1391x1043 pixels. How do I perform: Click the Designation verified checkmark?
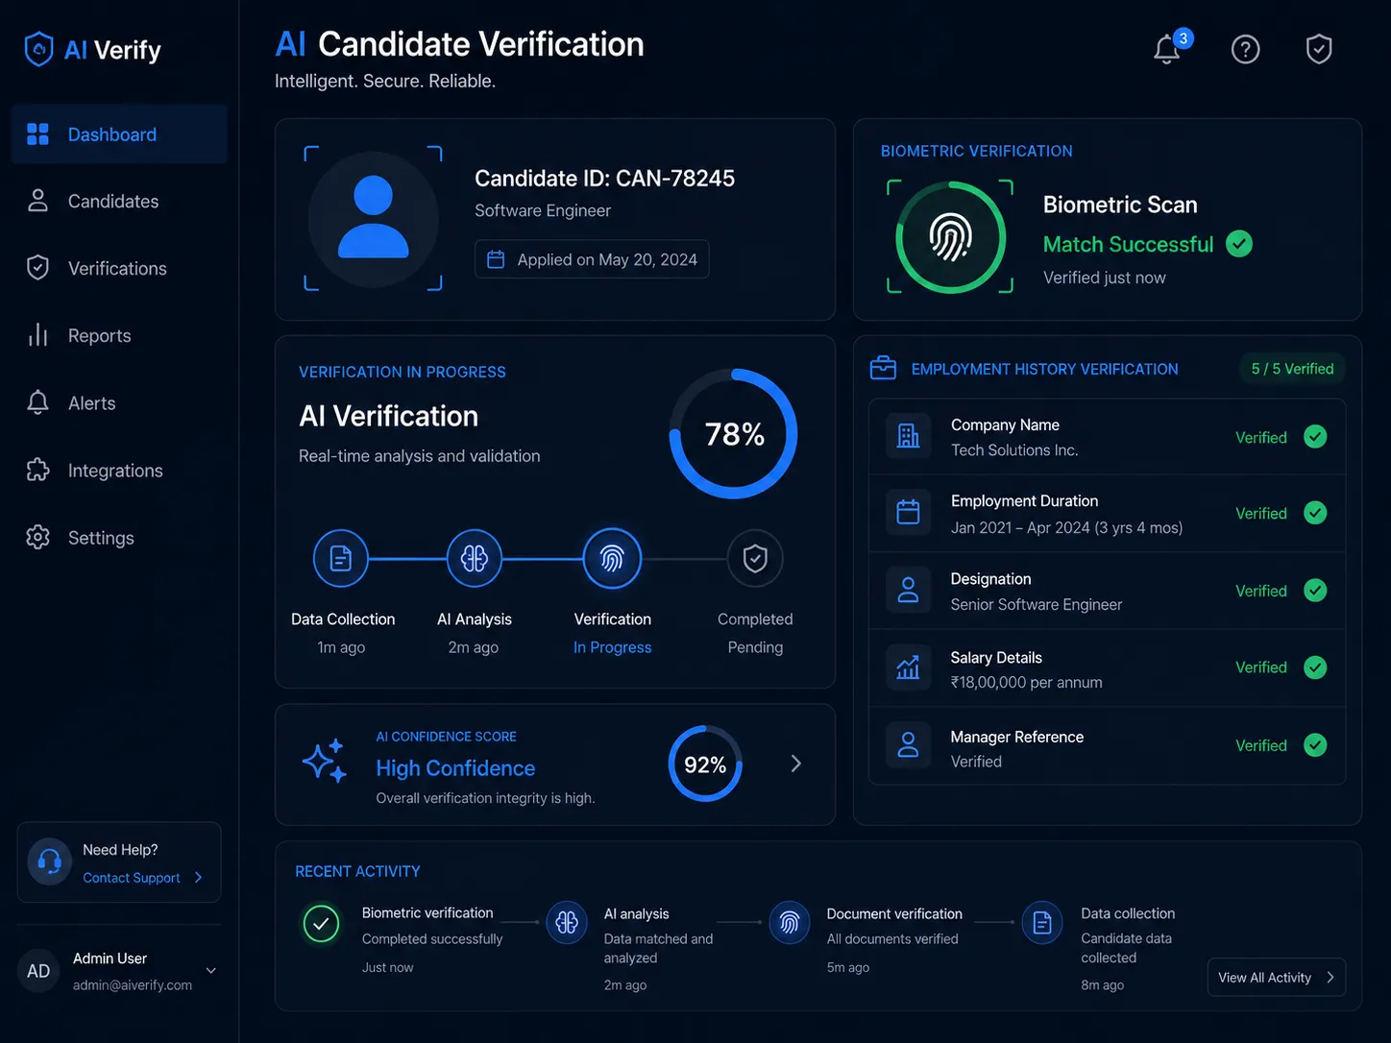tap(1315, 591)
